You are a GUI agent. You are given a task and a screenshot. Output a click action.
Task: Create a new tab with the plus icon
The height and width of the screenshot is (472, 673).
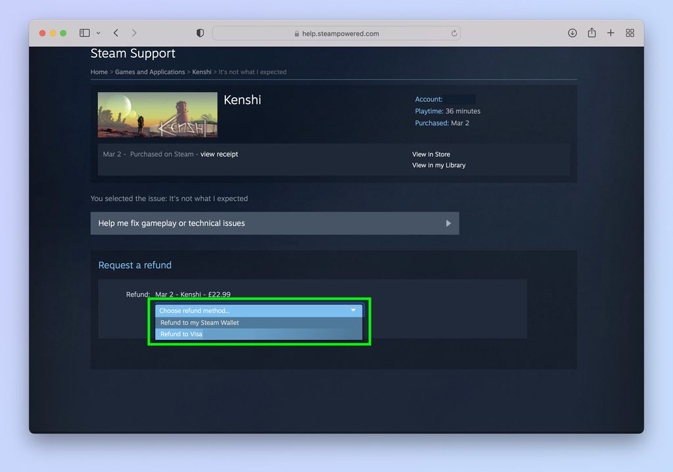pyautogui.click(x=611, y=32)
